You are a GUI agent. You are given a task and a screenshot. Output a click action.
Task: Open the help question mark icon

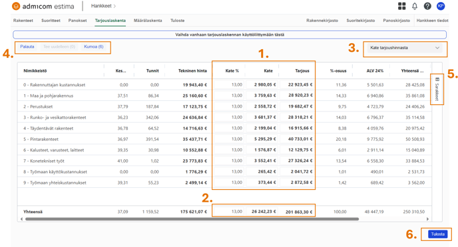(427, 6)
